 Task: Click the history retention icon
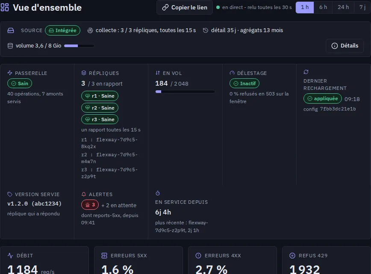click(205, 30)
